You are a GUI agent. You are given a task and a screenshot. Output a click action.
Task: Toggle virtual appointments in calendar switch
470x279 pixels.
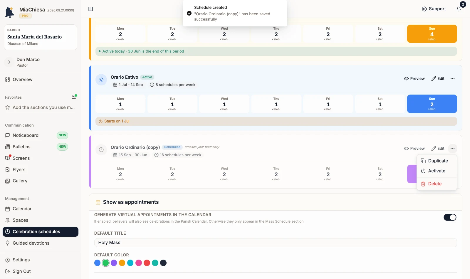click(450, 217)
